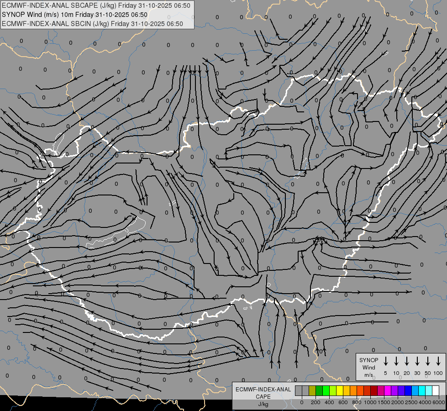447x411 pixels.
Task: Select the olive CAPE legend swatch
Action: (x=312, y=390)
